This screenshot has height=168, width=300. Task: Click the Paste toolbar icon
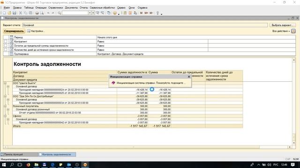click(30, 13)
